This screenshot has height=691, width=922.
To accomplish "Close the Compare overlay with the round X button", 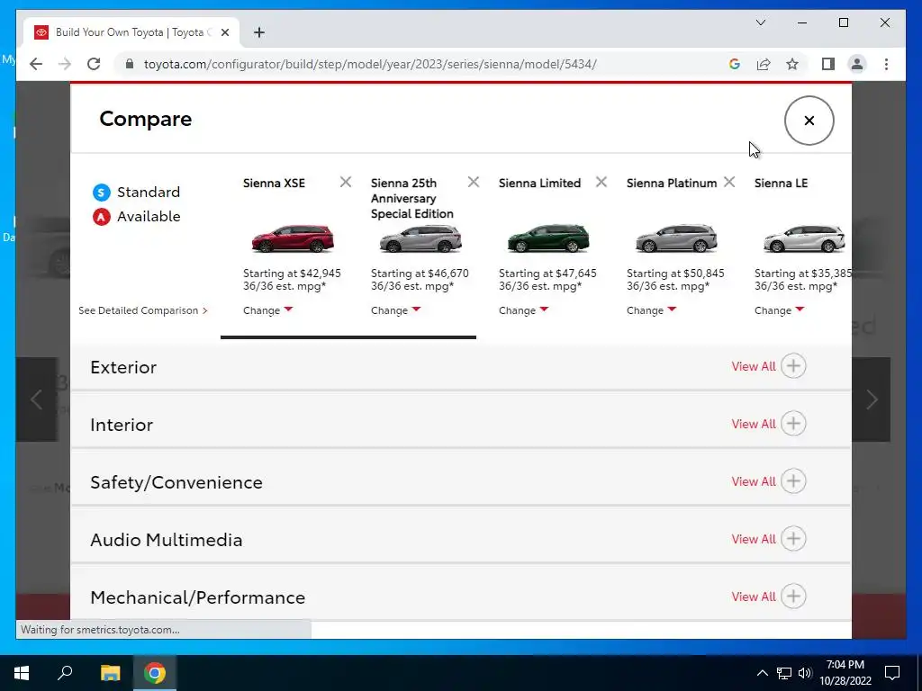I will pyautogui.click(x=809, y=121).
